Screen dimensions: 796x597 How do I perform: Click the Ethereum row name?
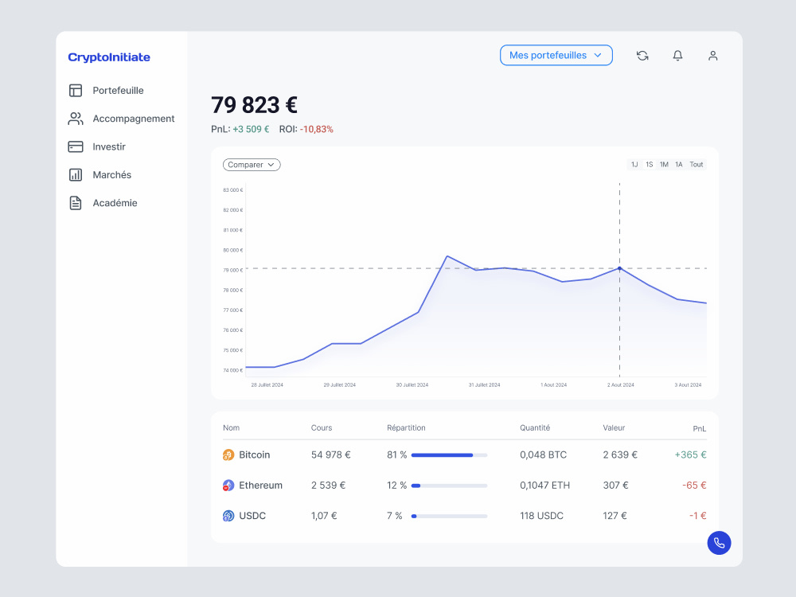(260, 486)
